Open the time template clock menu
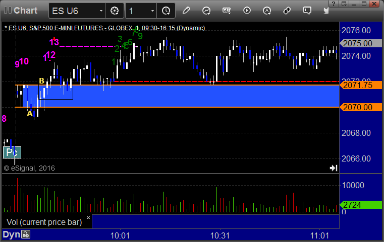This screenshot has width=384, height=242. coord(166,11)
